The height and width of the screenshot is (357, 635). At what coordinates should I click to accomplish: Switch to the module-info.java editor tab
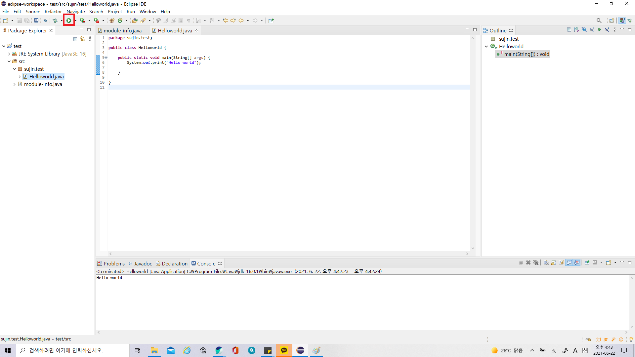122,30
